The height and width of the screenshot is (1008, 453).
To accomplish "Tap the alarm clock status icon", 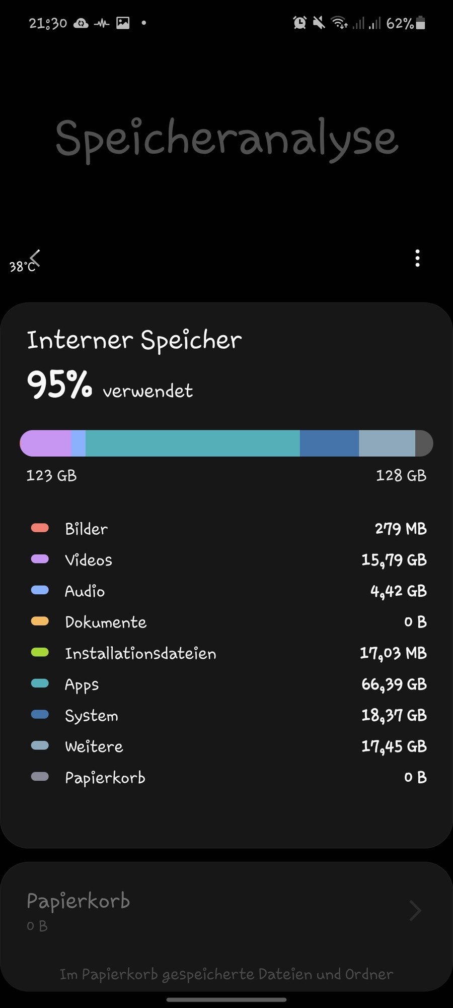I will tap(299, 23).
